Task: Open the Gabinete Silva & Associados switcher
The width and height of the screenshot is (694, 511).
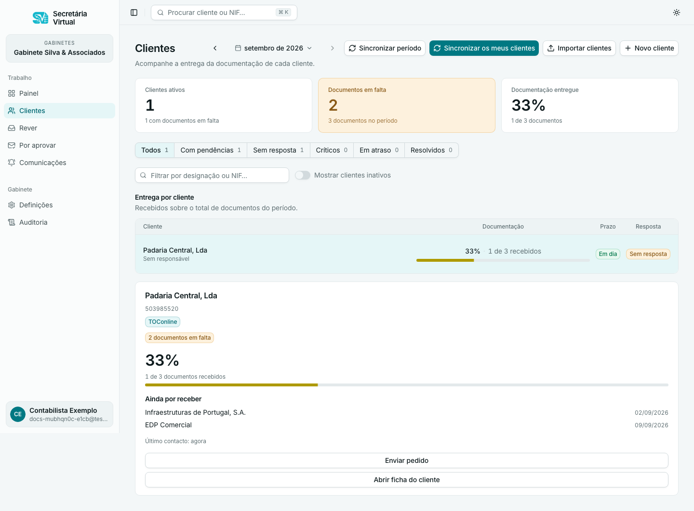Action: (59, 48)
